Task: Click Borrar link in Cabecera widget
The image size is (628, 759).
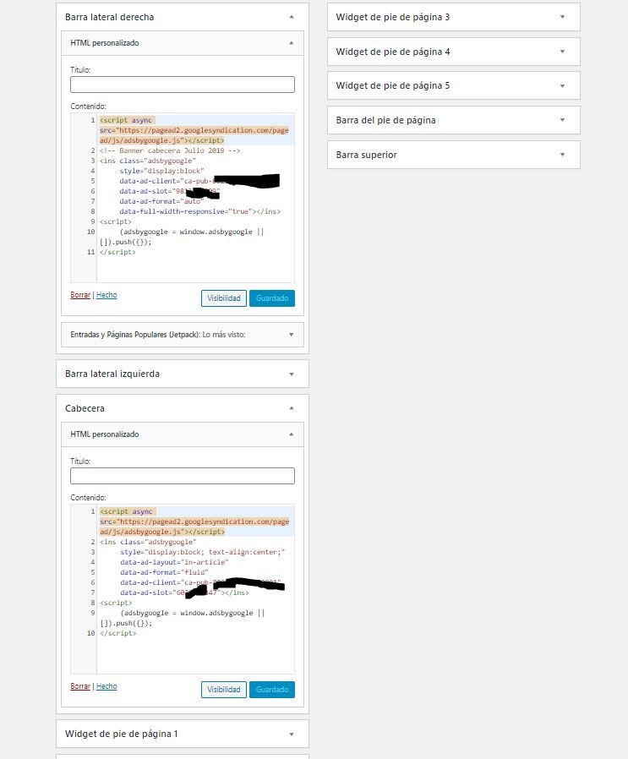Action: (80, 686)
